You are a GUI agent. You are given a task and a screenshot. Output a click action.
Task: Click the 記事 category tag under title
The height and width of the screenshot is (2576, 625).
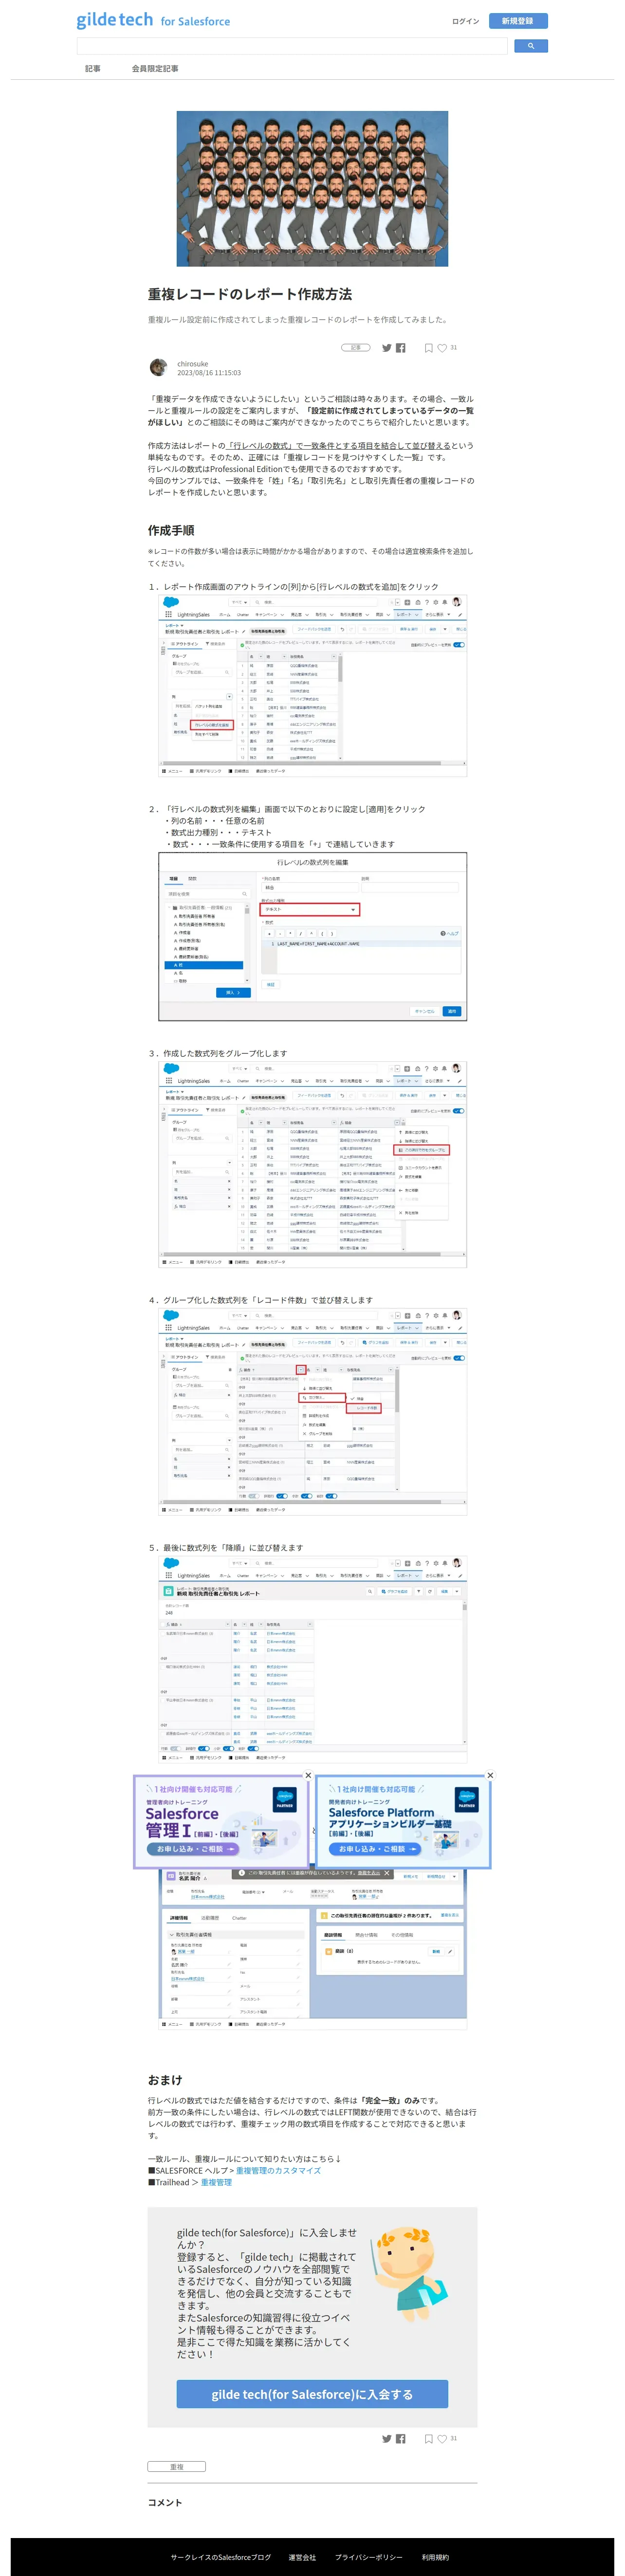tap(356, 348)
